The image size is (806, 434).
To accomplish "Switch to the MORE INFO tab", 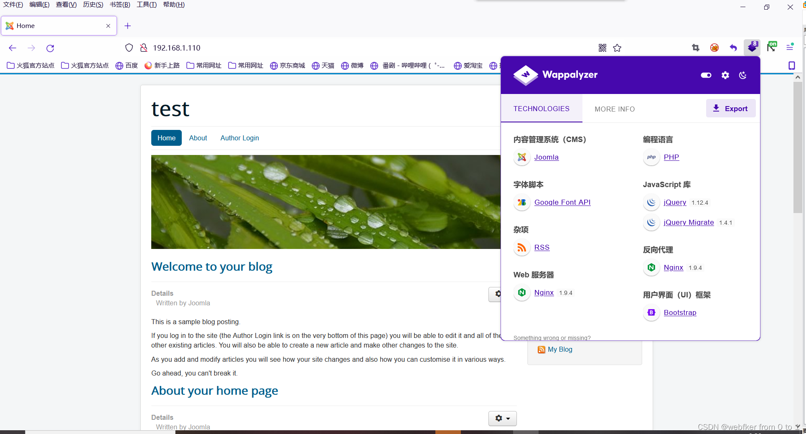I will [x=615, y=109].
